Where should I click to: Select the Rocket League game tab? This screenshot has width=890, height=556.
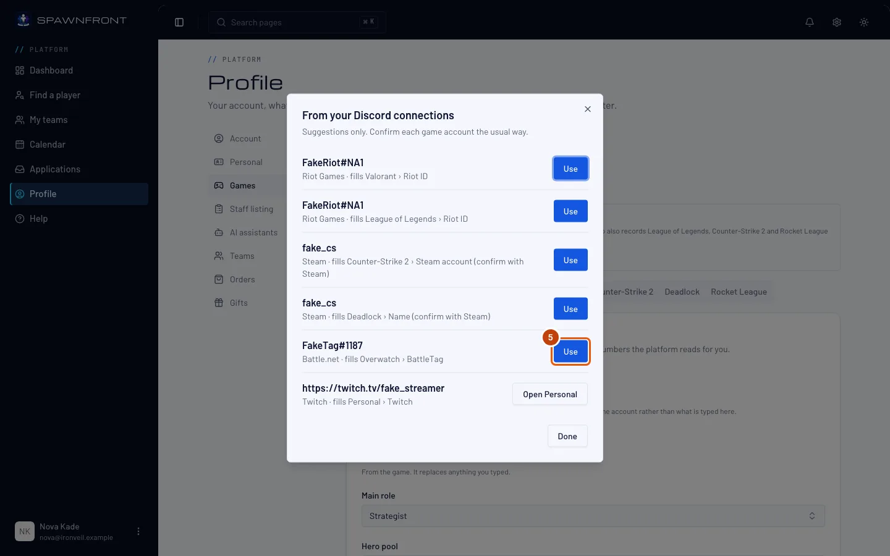[739, 292]
